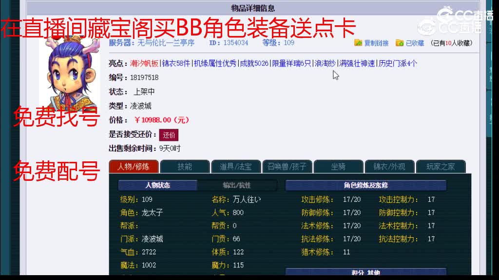Click the red 还价 bargain button
This screenshot has height=280, width=499.
click(169, 134)
